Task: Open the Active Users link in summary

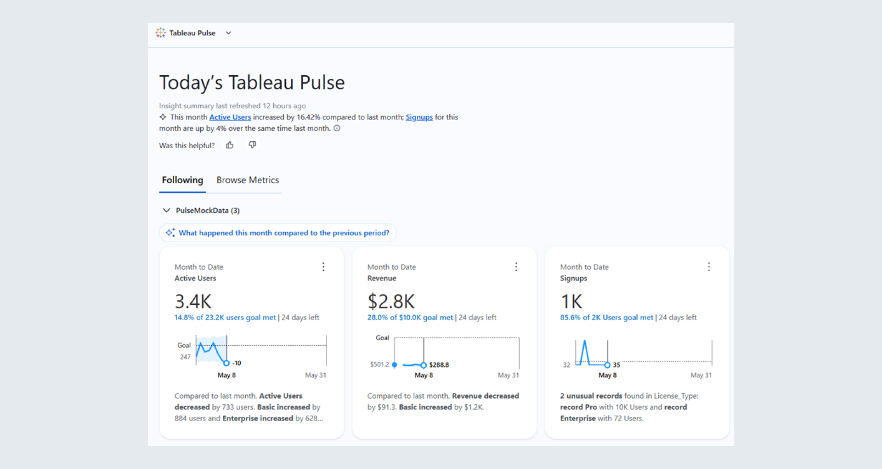Action: point(230,117)
